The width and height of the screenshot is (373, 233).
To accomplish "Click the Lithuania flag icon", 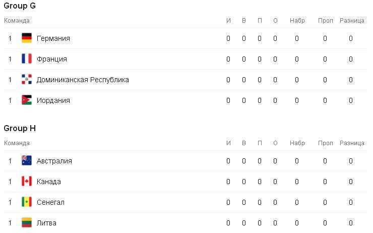I will 27,223.
